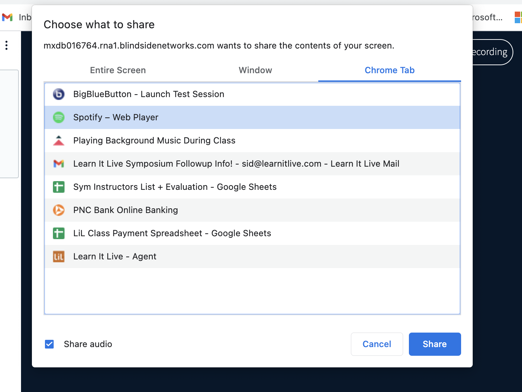This screenshot has width=522, height=392.
Task: Click the Gmail Inbox bookmark icon
Action: 7,17
